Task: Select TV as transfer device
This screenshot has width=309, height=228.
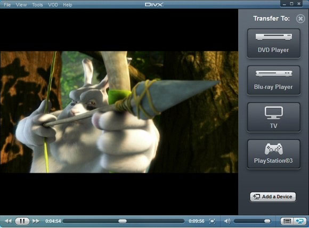Action: 274,117
